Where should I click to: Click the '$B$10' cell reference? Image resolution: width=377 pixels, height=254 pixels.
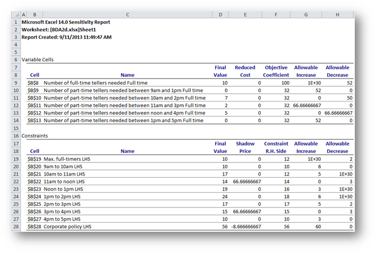click(34, 98)
